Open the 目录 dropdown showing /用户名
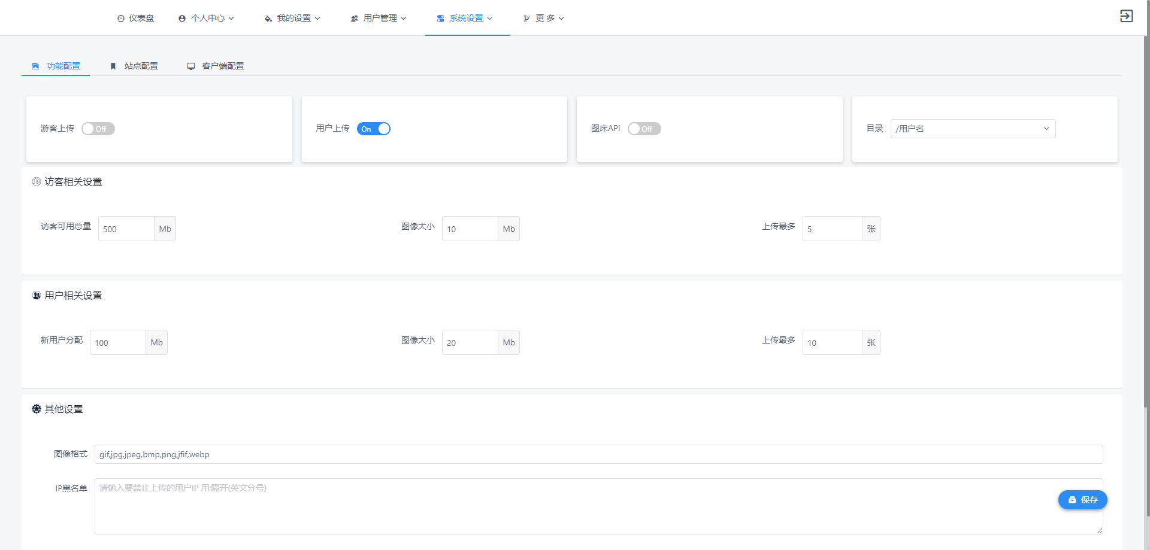The image size is (1150, 550). (973, 129)
